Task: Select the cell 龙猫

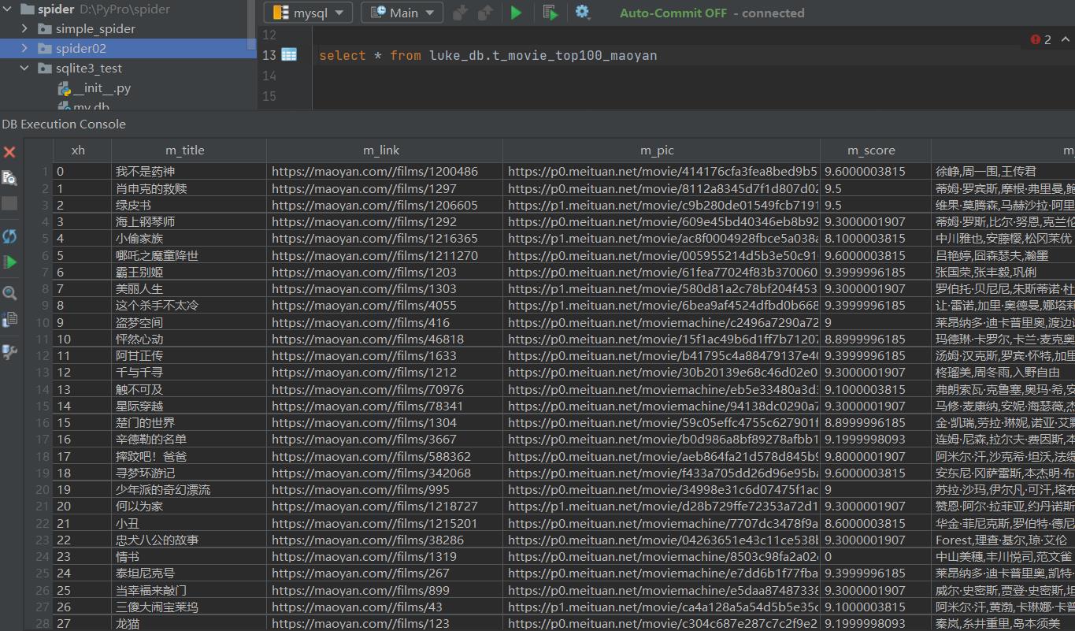Action: click(x=189, y=623)
